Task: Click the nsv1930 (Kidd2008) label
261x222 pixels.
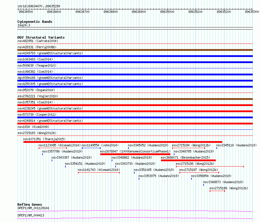Action: coord(33,127)
